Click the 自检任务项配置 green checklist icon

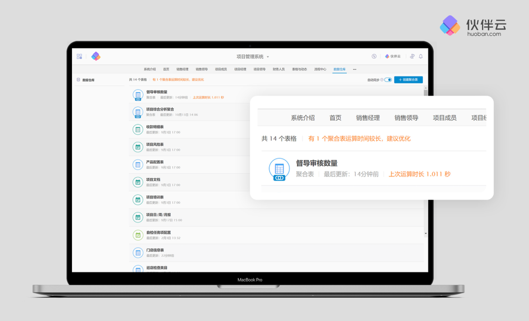point(138,235)
